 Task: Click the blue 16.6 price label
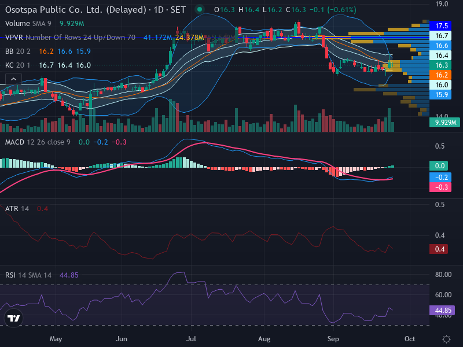coord(440,46)
